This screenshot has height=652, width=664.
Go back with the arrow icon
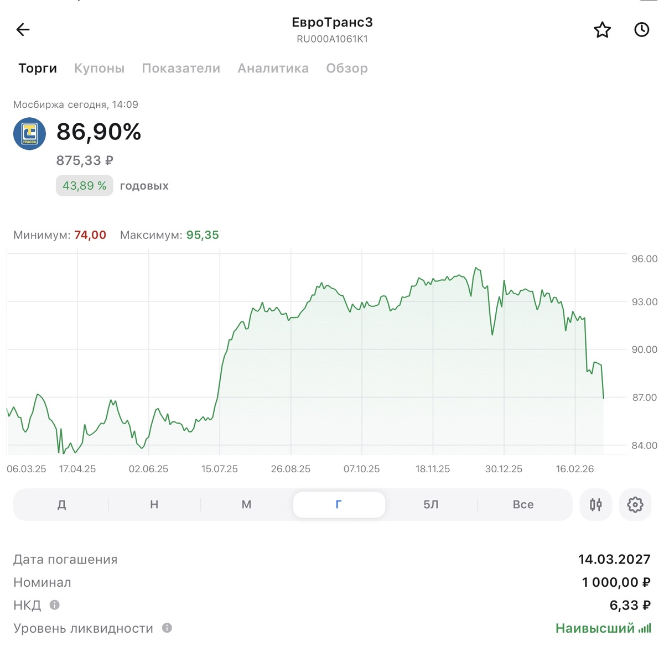pyautogui.click(x=23, y=30)
